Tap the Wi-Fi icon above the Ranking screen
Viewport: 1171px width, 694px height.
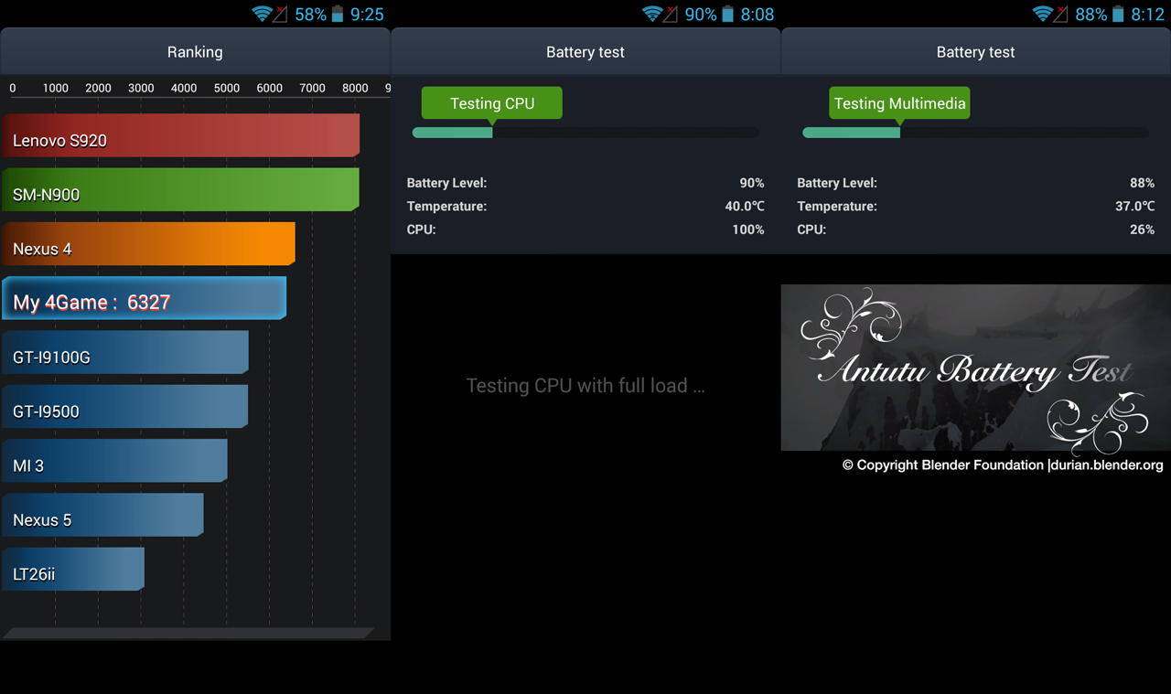coord(262,14)
